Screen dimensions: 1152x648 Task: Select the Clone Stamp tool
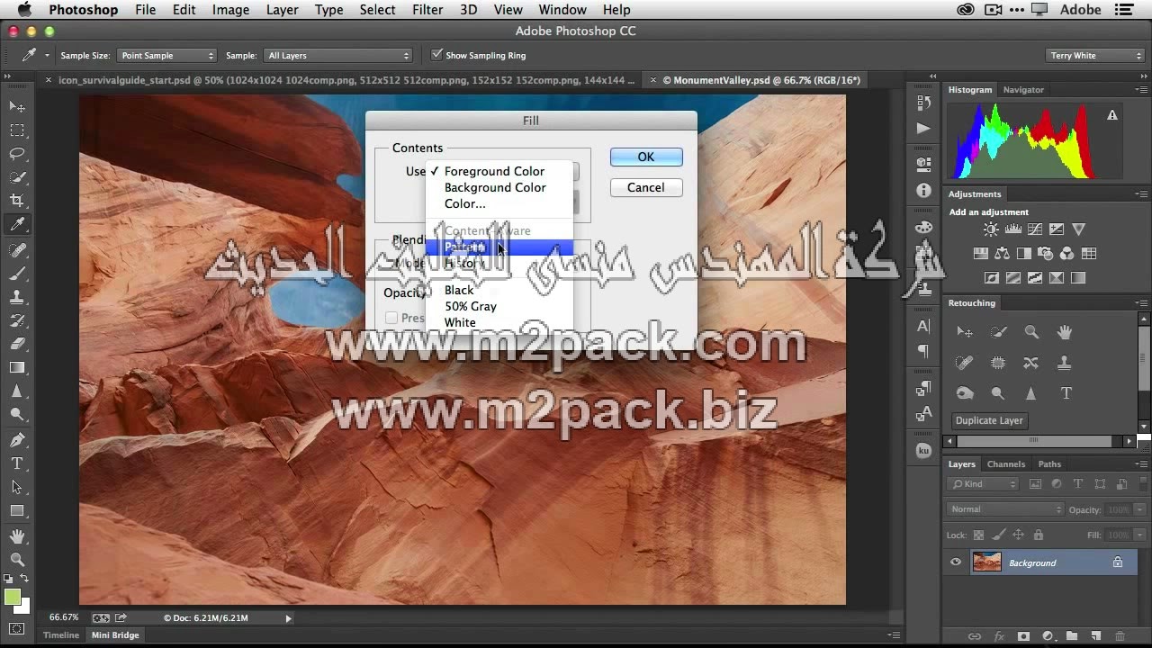[17, 297]
